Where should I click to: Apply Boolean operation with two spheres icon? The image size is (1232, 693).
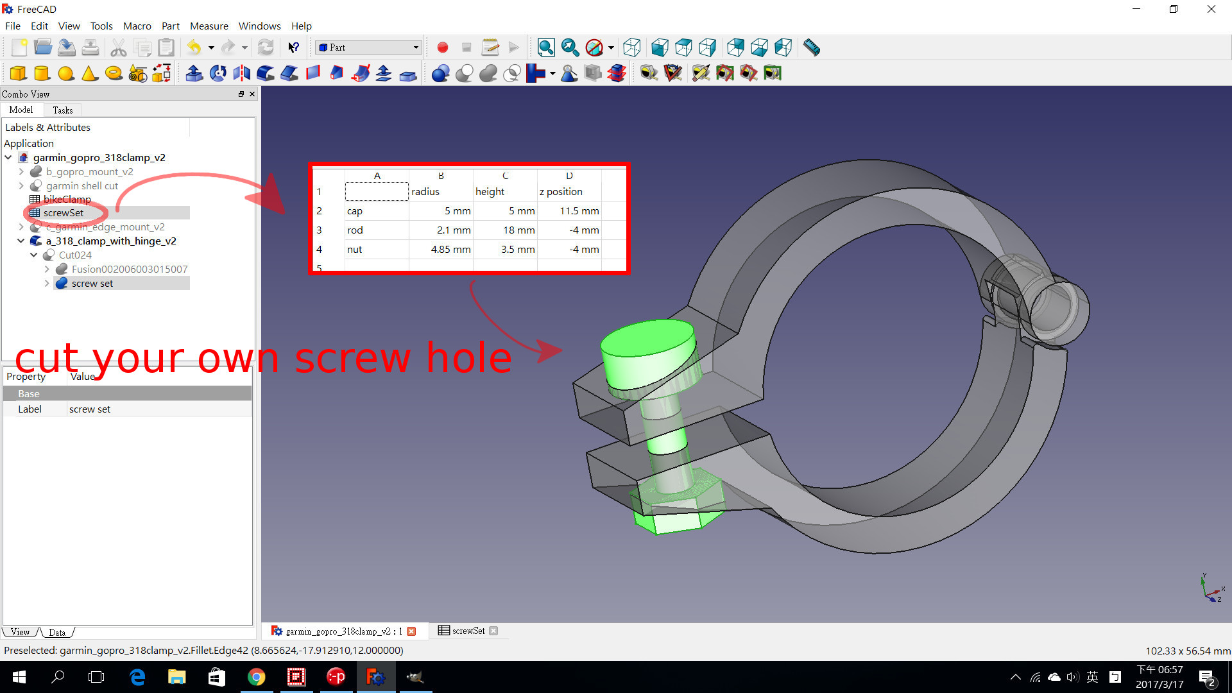point(441,73)
